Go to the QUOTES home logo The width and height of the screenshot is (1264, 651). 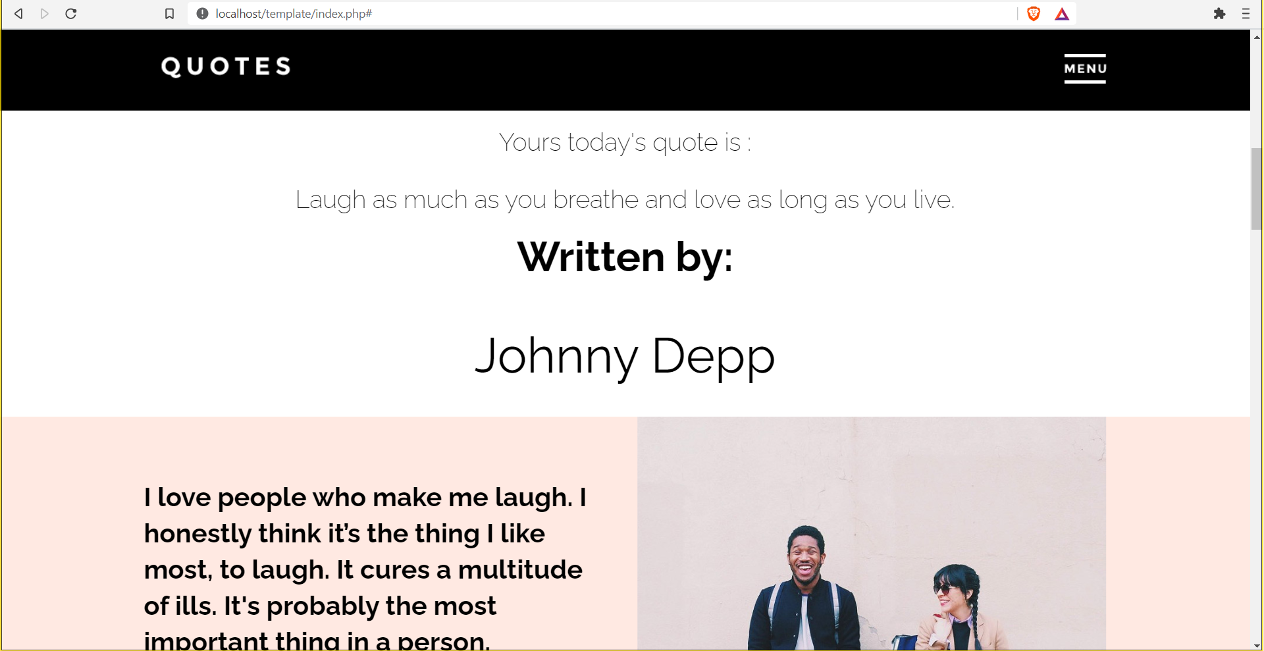tap(226, 66)
